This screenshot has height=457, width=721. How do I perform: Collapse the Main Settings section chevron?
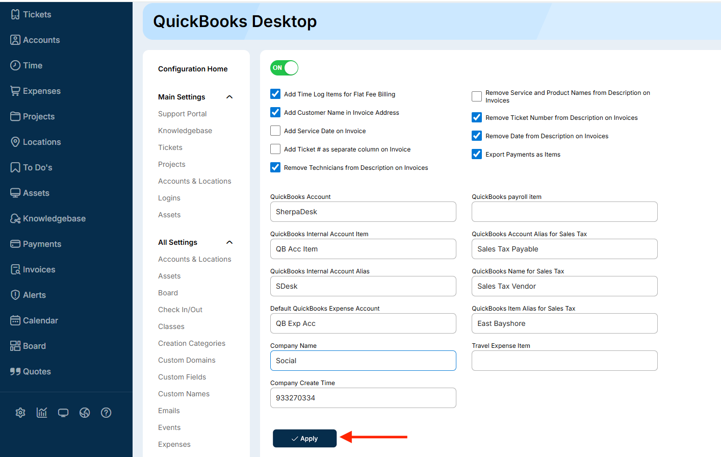[229, 97]
